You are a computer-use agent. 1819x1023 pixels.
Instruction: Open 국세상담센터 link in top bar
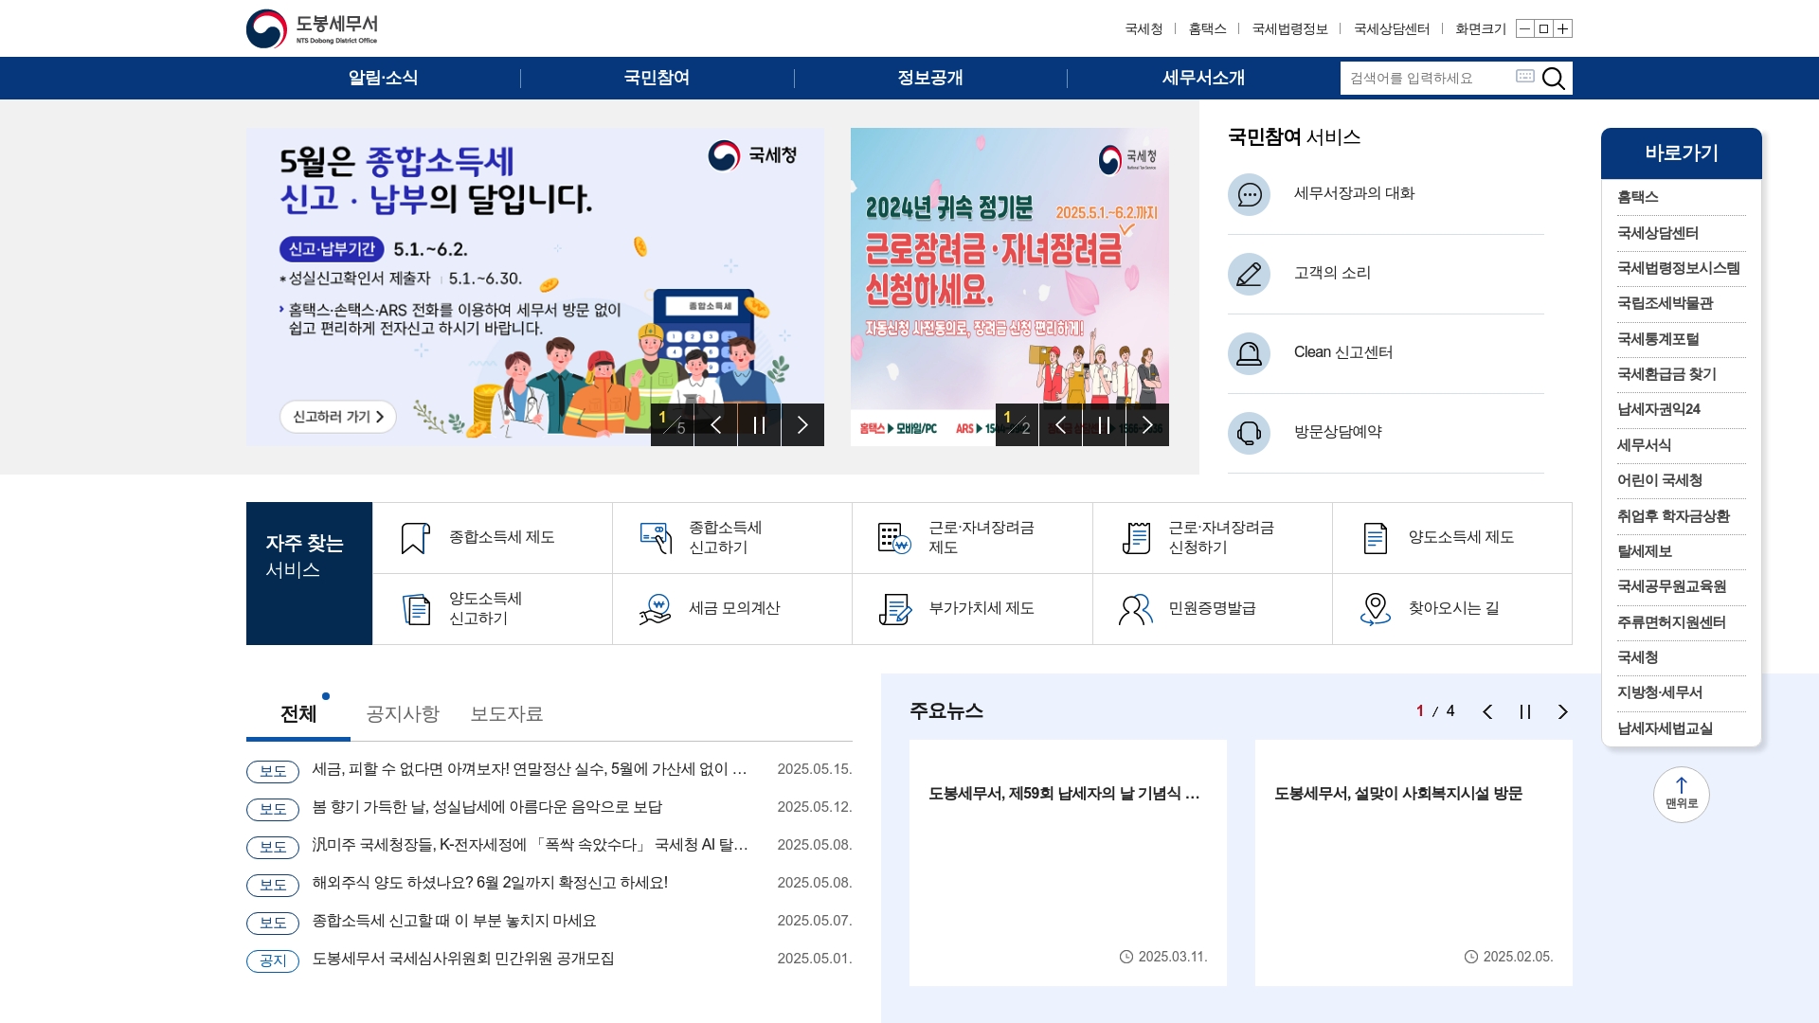click(x=1392, y=28)
